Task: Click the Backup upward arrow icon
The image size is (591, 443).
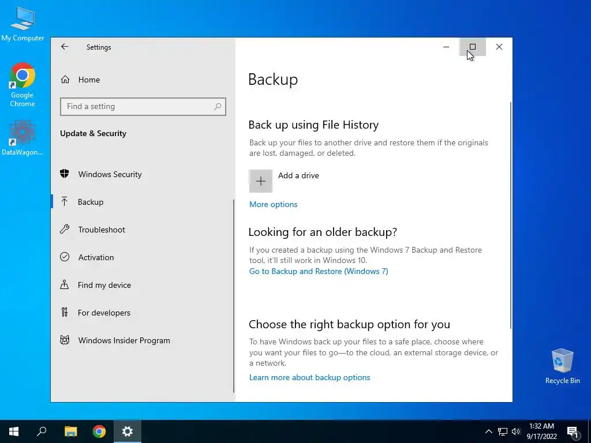Action: 65,201
